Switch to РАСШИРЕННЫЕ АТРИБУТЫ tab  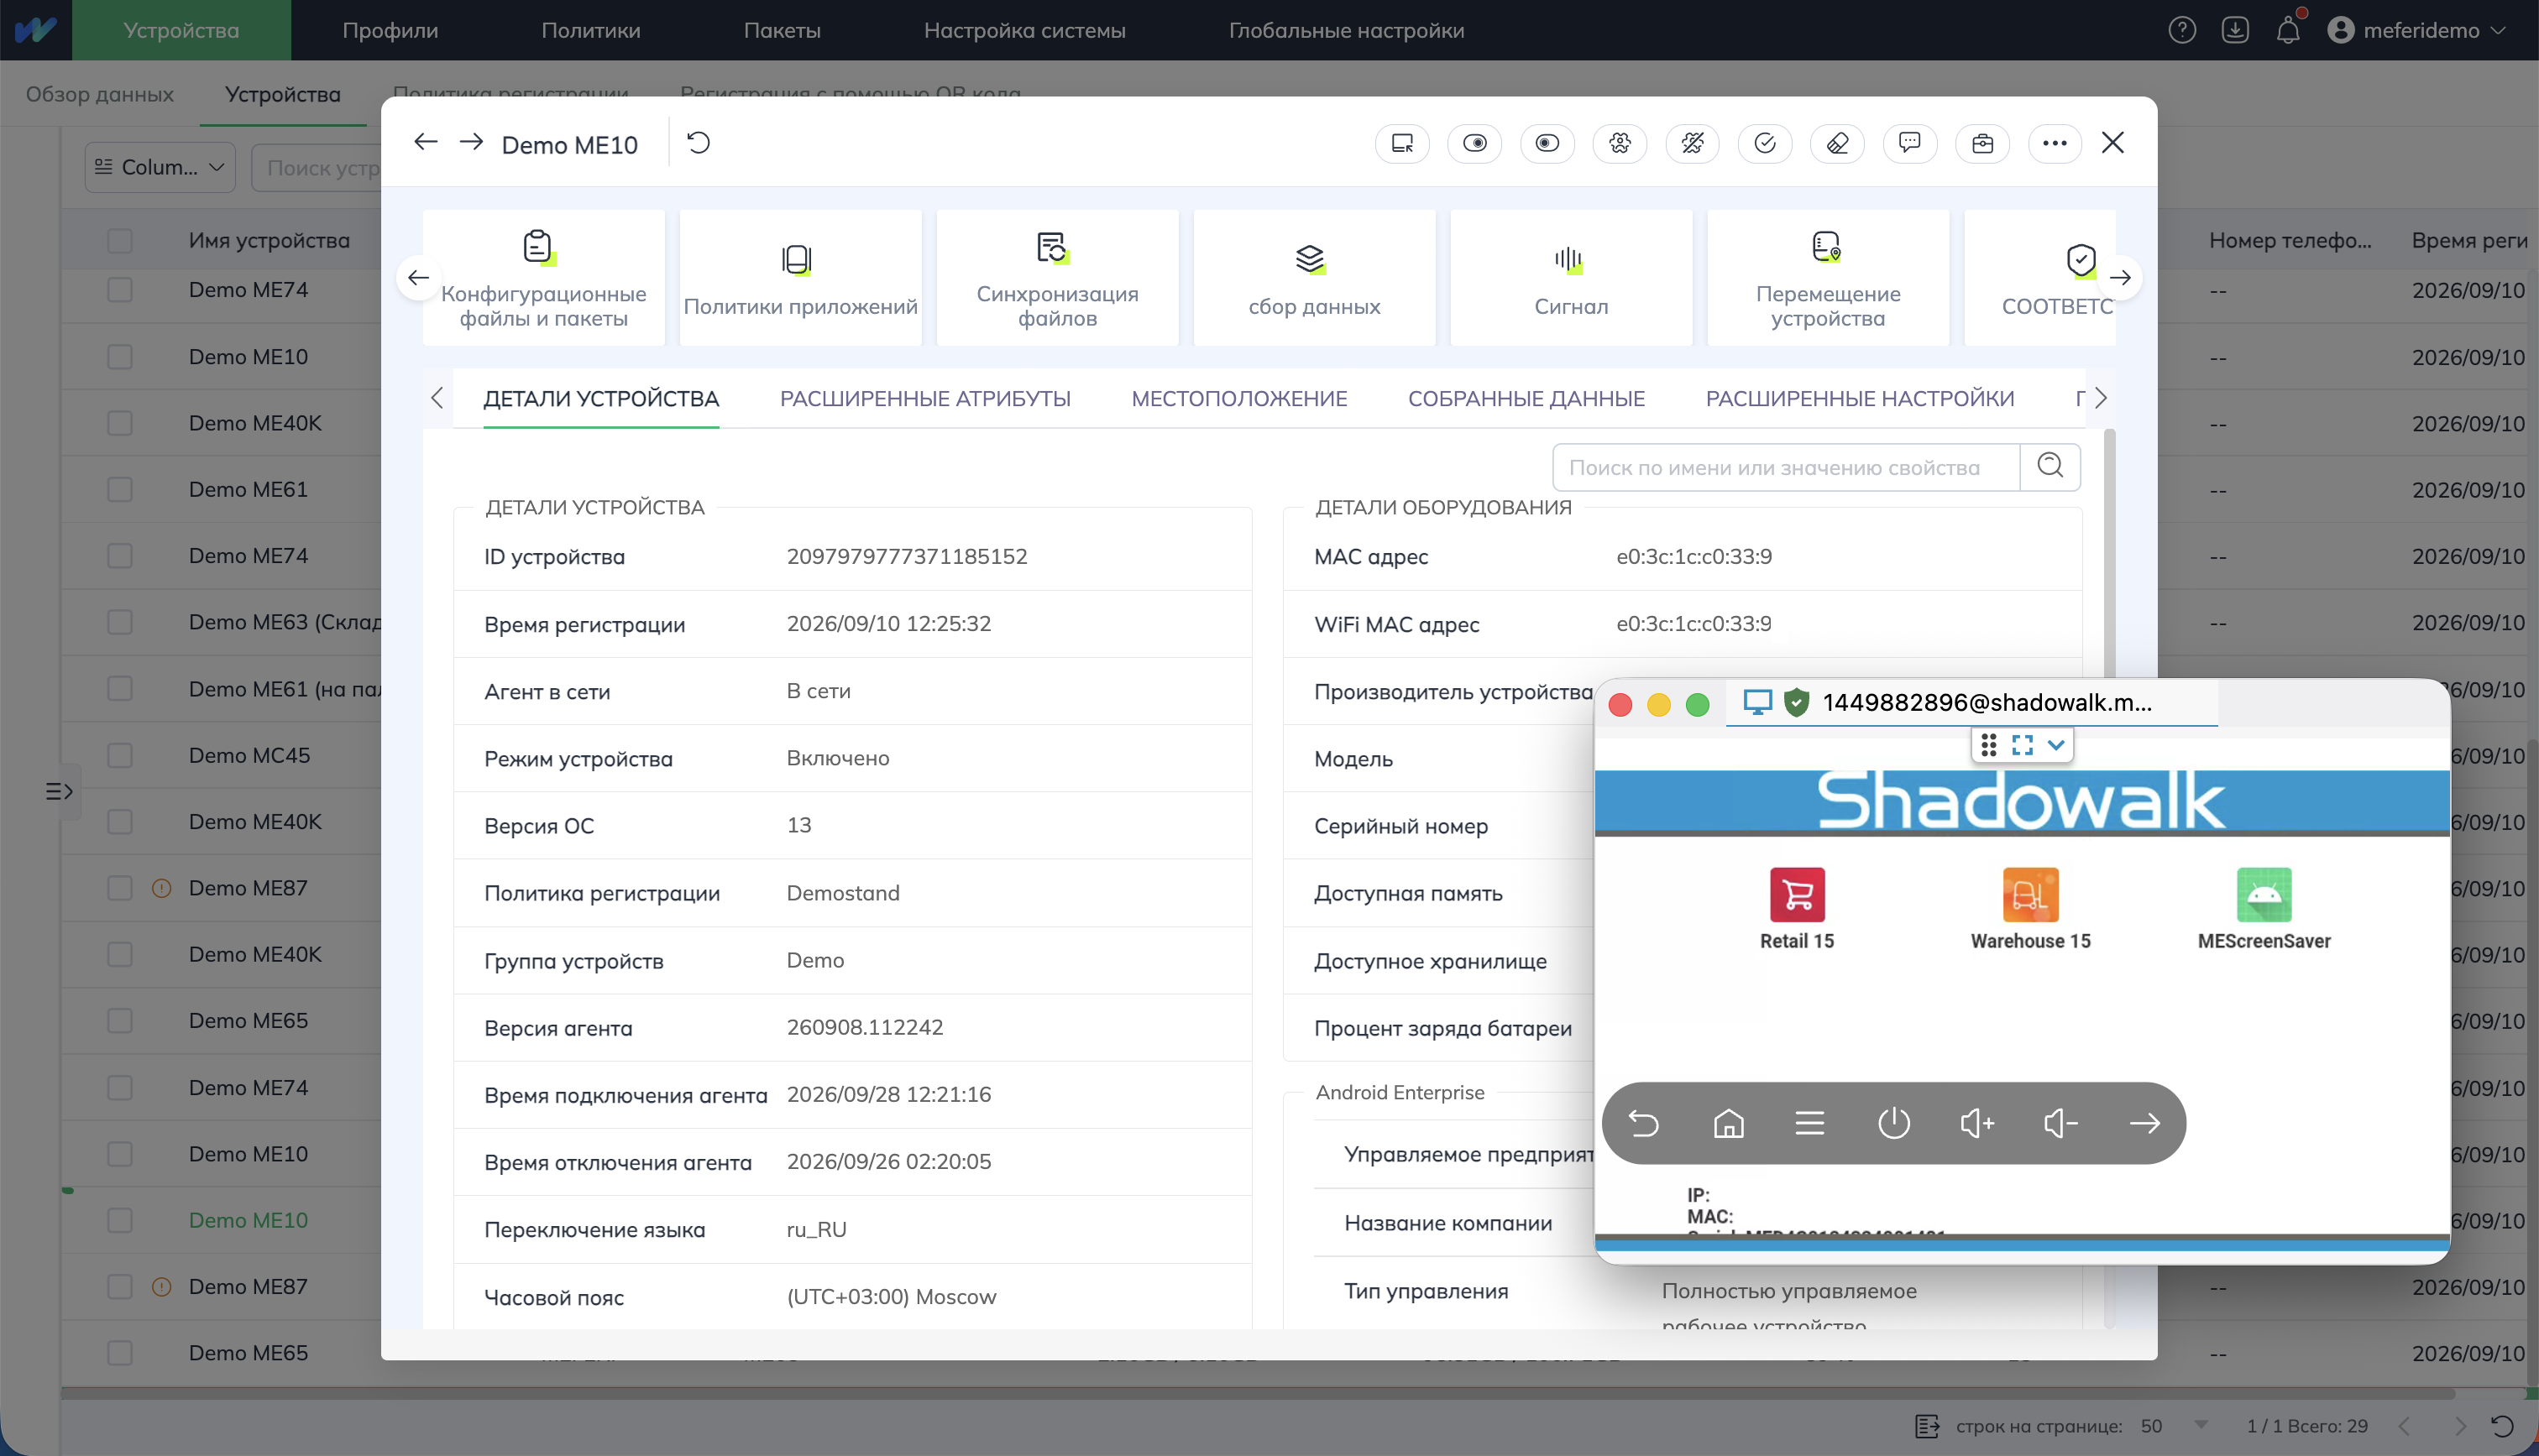pyautogui.click(x=924, y=398)
